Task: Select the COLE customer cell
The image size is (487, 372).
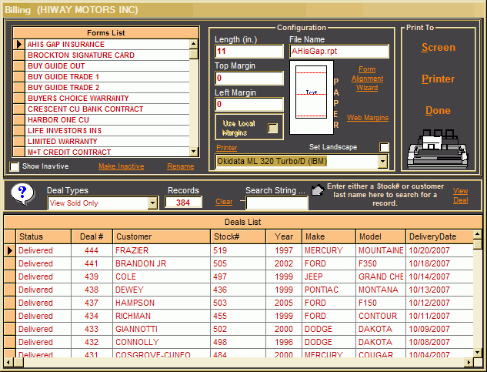Action: (162, 276)
